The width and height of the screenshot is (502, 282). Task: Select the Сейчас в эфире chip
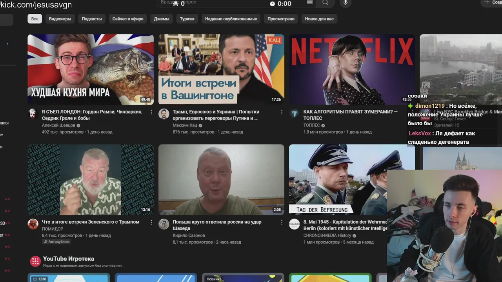pyautogui.click(x=128, y=19)
